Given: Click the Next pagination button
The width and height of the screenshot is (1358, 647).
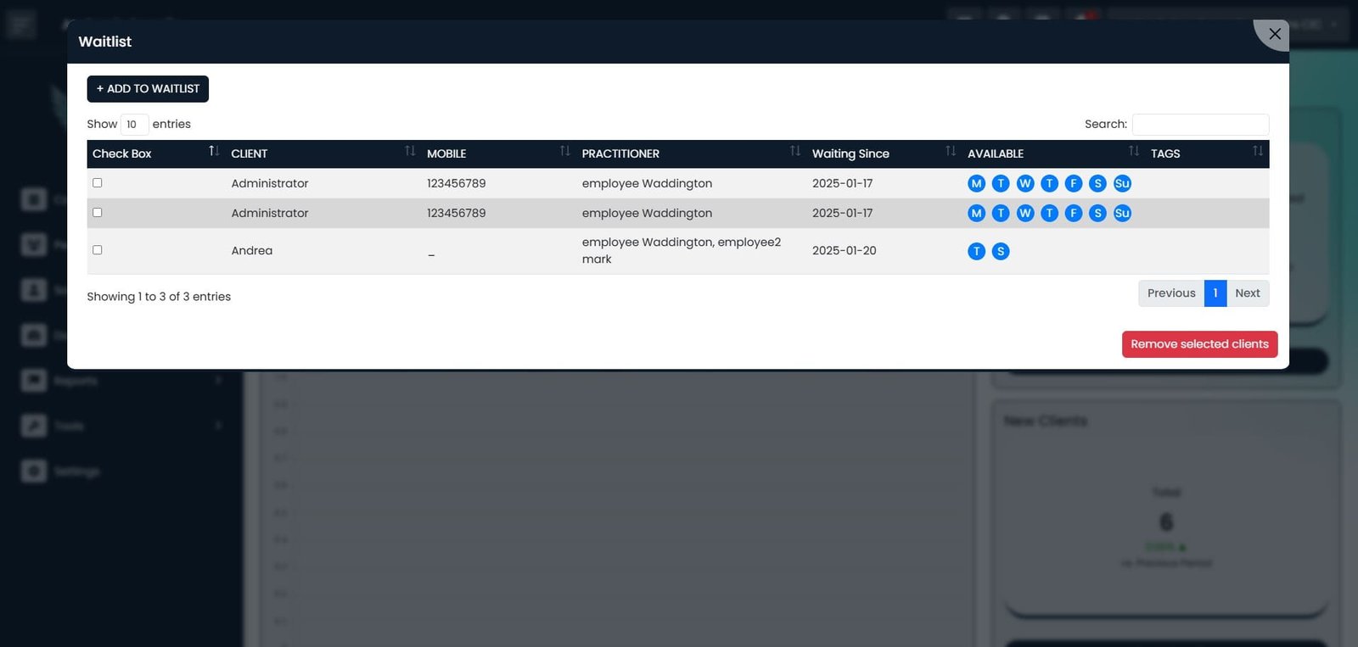Looking at the screenshot, I should tap(1248, 293).
